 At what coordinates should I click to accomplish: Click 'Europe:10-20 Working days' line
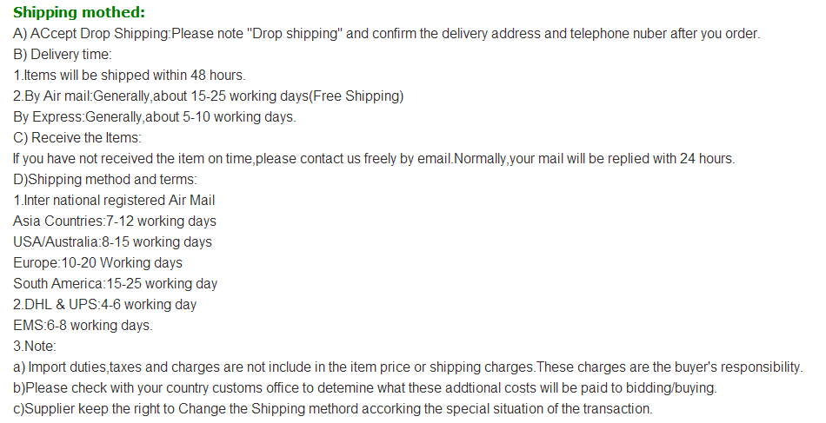(x=98, y=262)
